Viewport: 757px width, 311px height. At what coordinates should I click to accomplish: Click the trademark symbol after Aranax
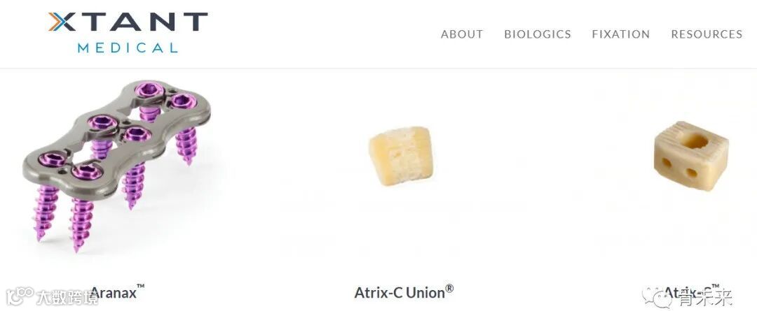coord(140,287)
